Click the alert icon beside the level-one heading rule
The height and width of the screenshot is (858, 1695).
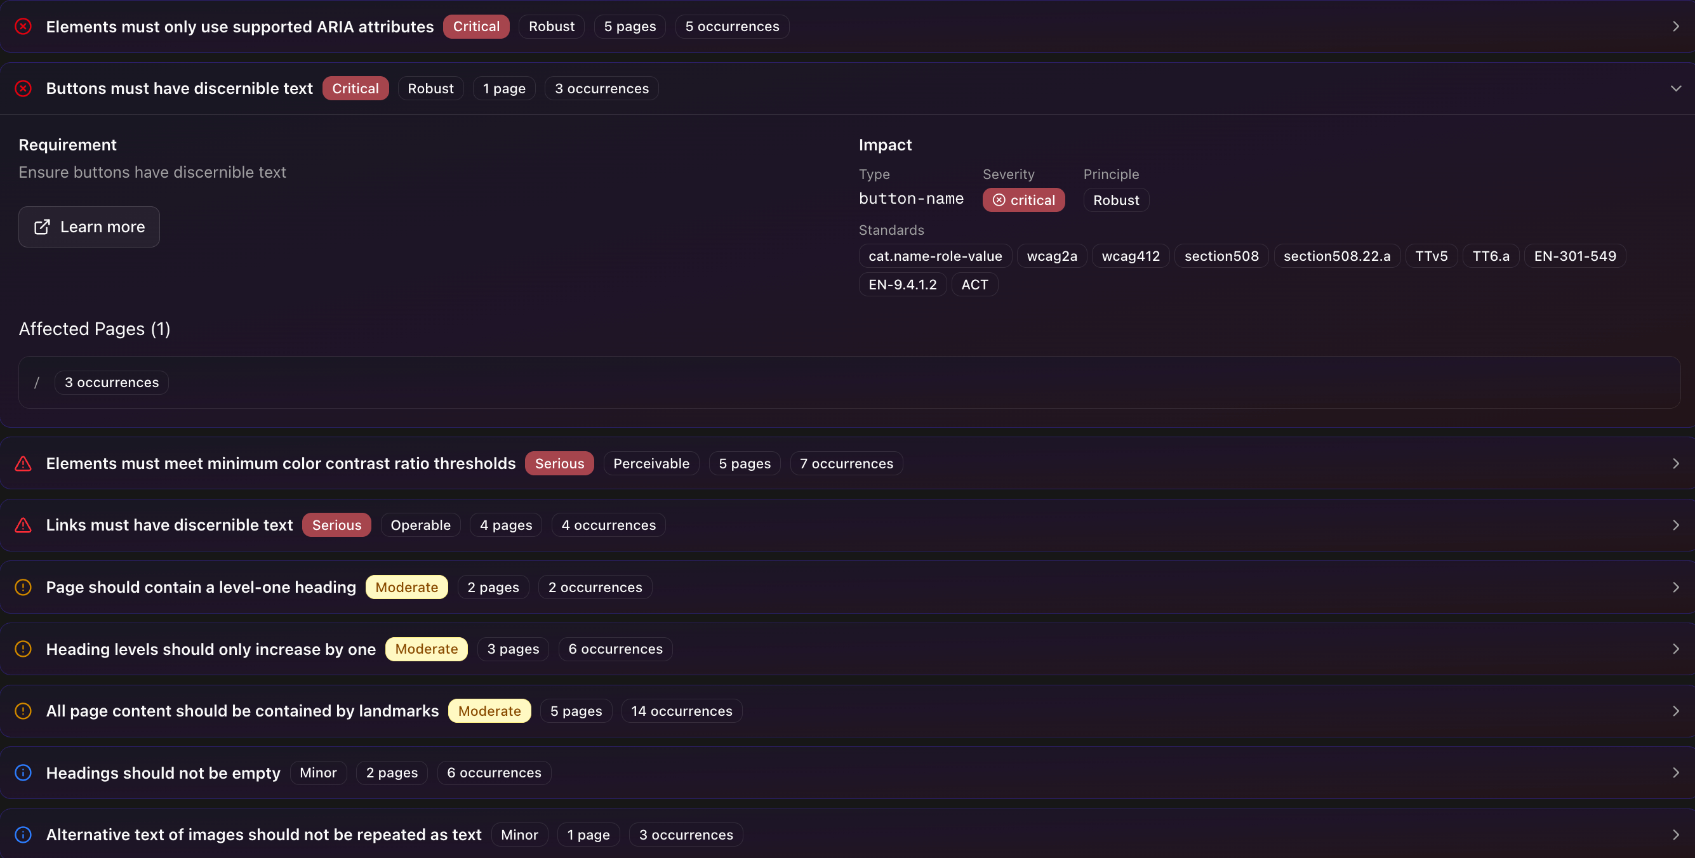click(x=23, y=587)
